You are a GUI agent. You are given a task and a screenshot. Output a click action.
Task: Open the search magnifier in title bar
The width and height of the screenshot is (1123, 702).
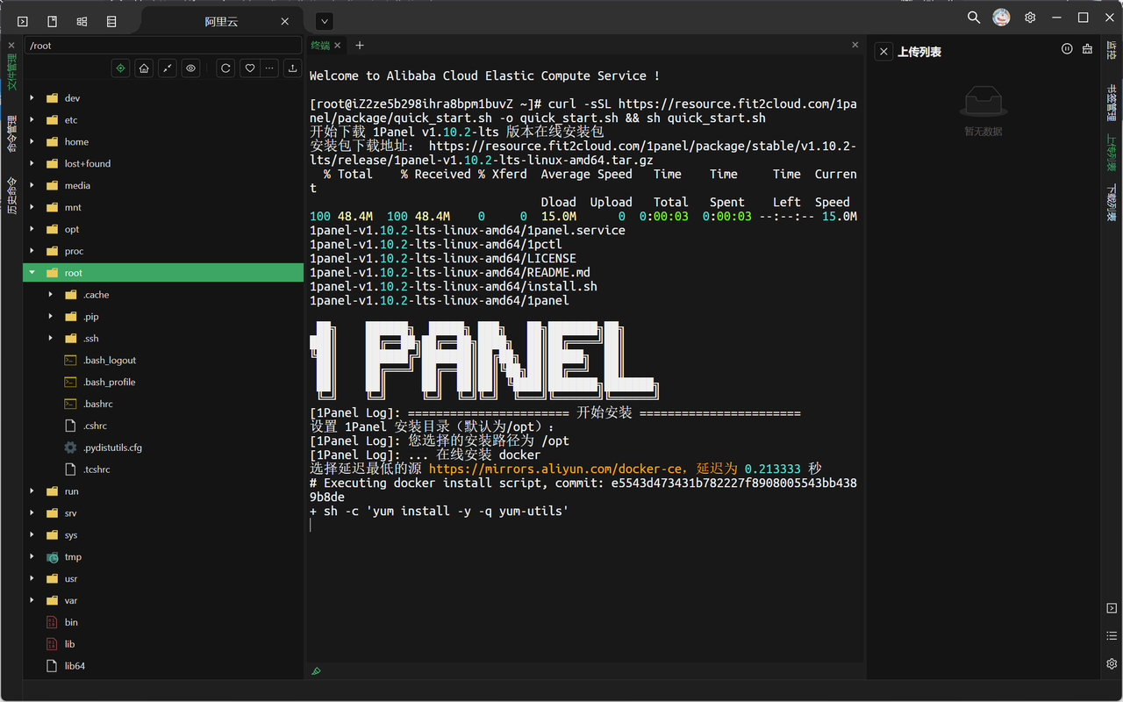point(973,18)
